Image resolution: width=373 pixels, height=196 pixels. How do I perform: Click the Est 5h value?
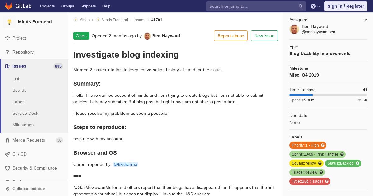coord(361,100)
